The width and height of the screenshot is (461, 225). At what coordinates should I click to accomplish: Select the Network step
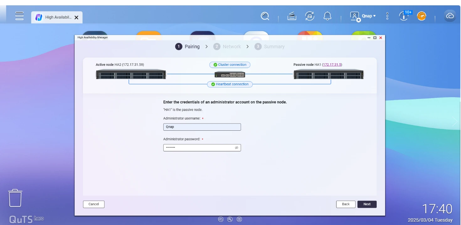pos(227,47)
